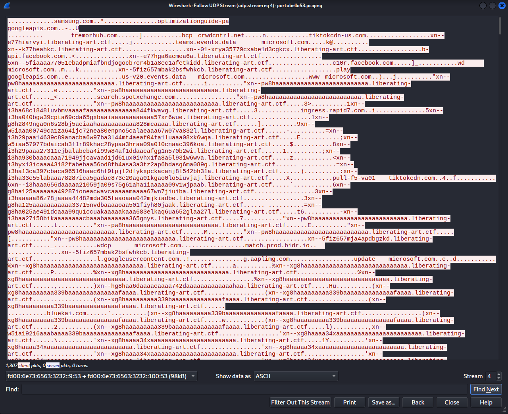The image size is (508, 414).
Task: Click 'tiktokcdn-us.com' in stream text
Action: [337, 35]
